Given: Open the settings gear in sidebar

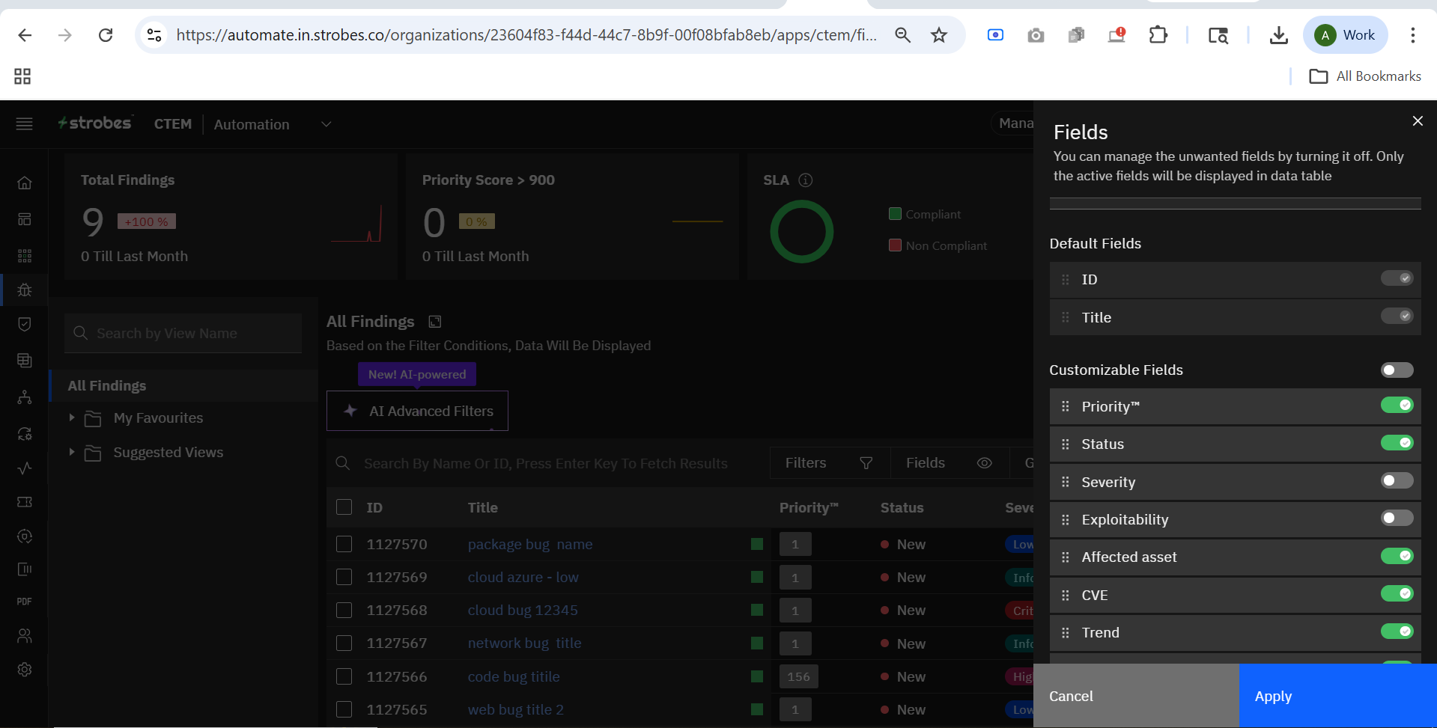Looking at the screenshot, I should pos(25,670).
